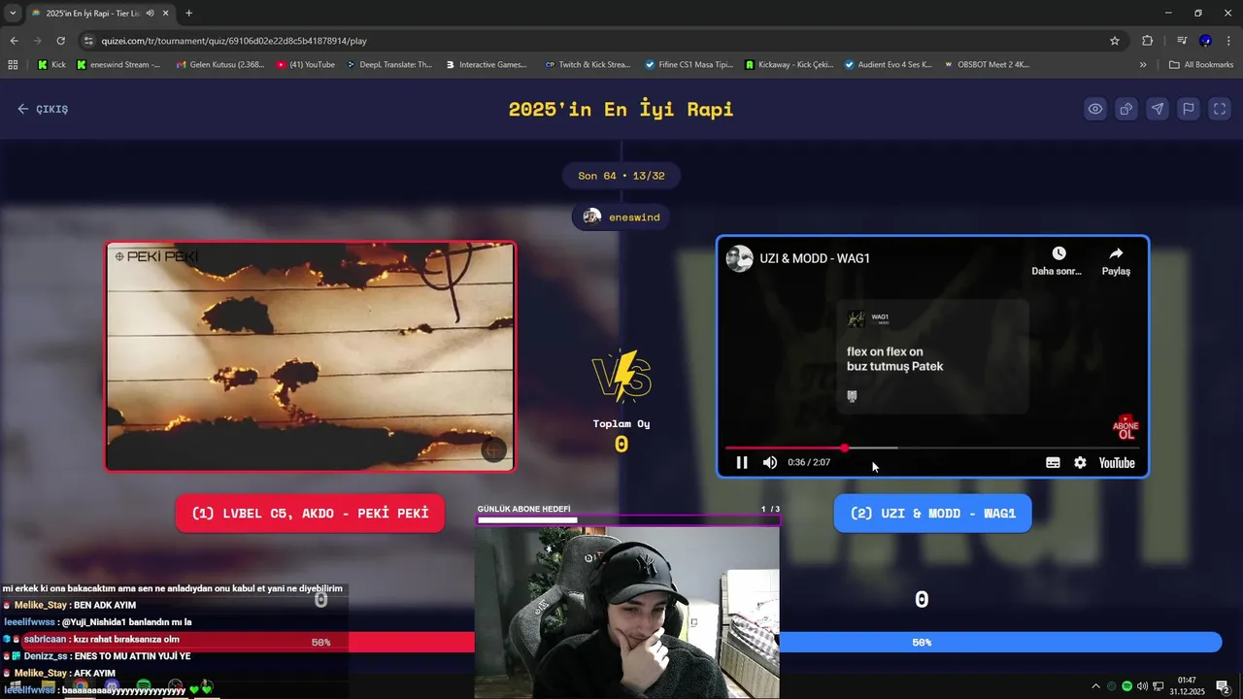Click Daha sonra watch later clock
The width and height of the screenshot is (1243, 699).
(x=1058, y=260)
